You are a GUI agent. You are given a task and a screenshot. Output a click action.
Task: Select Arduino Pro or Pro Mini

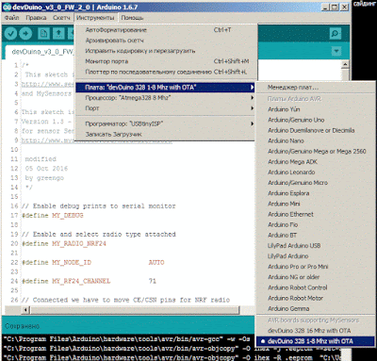pos(316,267)
